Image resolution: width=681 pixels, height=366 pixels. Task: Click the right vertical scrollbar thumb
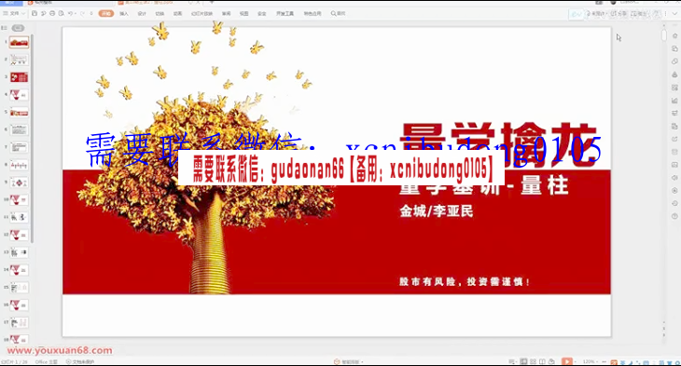coord(663,34)
